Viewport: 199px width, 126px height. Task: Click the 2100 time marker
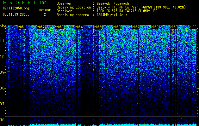193,27
